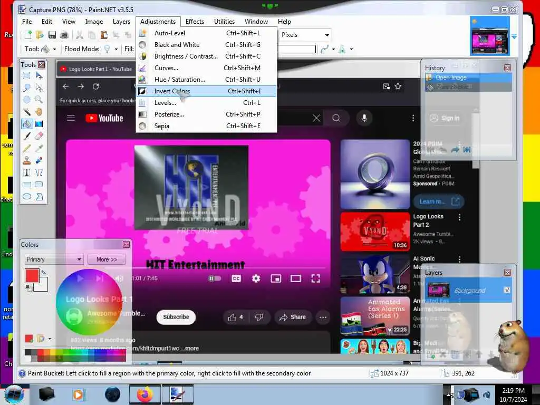Viewport: 540px width, 405px height.
Task: Toggle Background layer visibility checkbox
Action: pos(507,290)
